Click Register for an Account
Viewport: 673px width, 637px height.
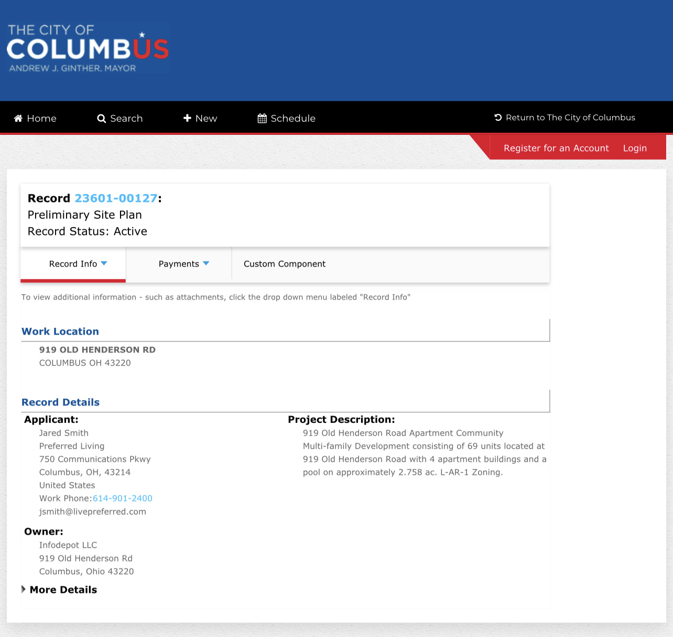pos(556,148)
